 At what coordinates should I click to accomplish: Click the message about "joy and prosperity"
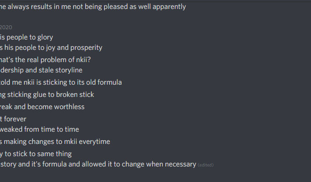coord(51,47)
